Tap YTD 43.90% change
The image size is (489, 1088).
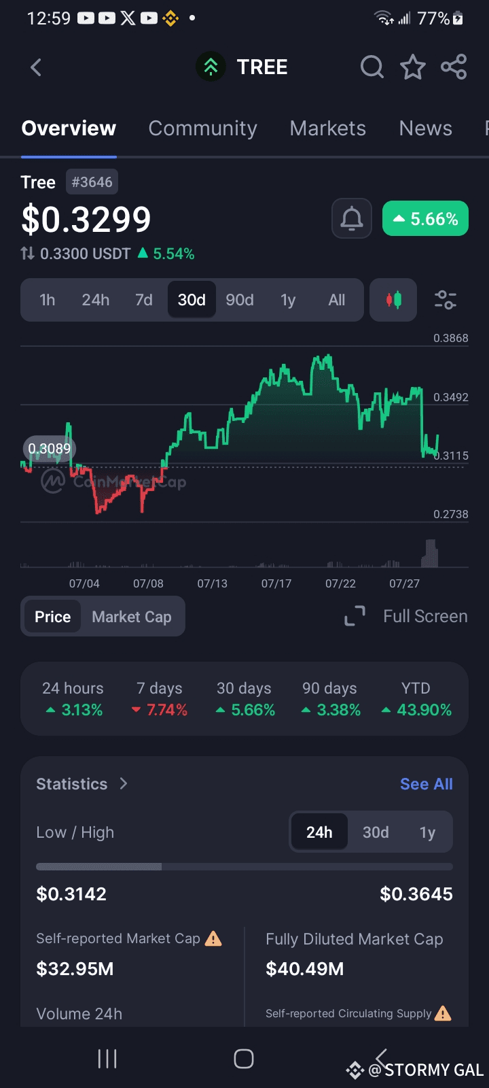click(416, 699)
